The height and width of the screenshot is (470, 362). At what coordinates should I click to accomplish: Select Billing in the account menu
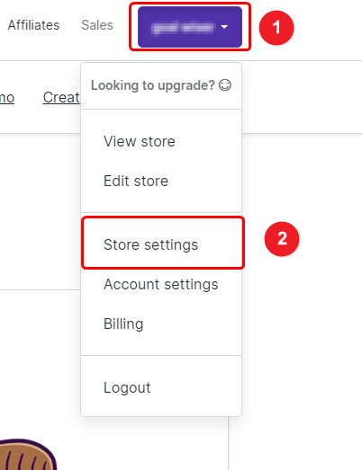[123, 324]
